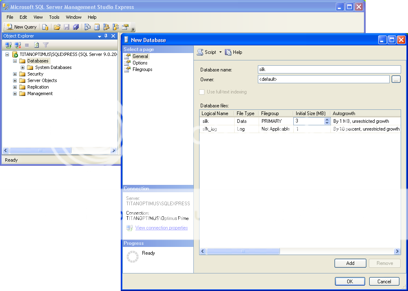The image size is (408, 291).
Task: Click the New Query toolbar button
Action: (x=22, y=27)
